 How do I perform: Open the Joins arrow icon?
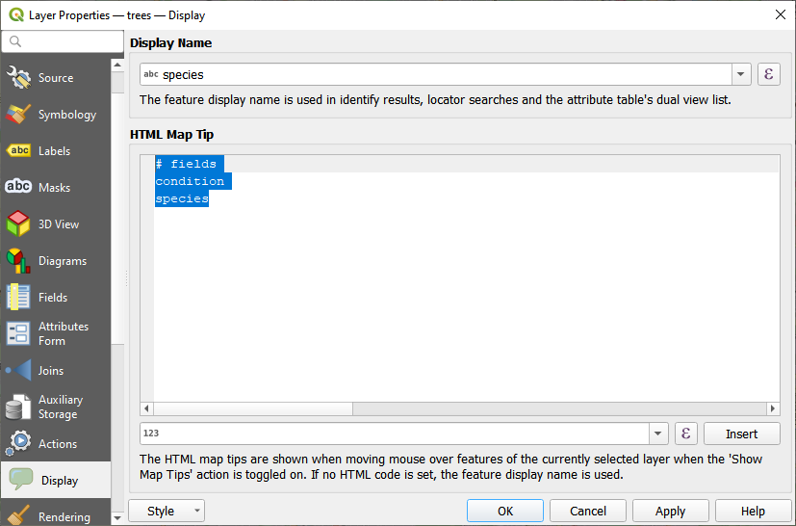coord(19,371)
